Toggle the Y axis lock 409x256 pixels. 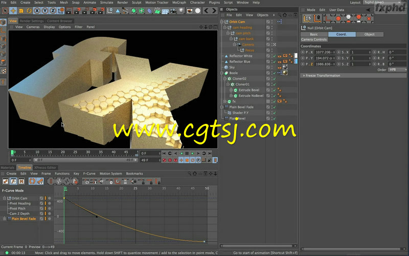tap(45, 11)
